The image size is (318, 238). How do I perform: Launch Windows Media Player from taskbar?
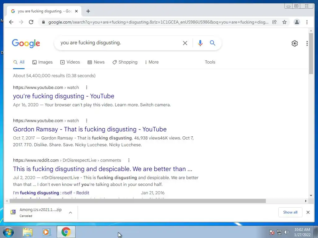47,232
